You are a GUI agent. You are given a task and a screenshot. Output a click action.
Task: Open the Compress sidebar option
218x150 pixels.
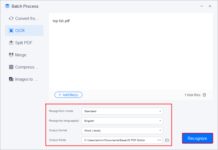(24, 67)
